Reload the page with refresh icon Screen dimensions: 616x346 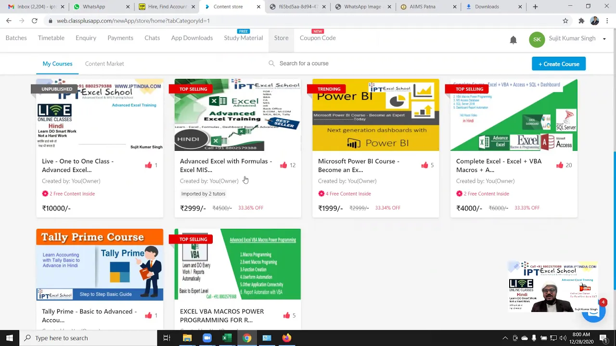(35, 21)
